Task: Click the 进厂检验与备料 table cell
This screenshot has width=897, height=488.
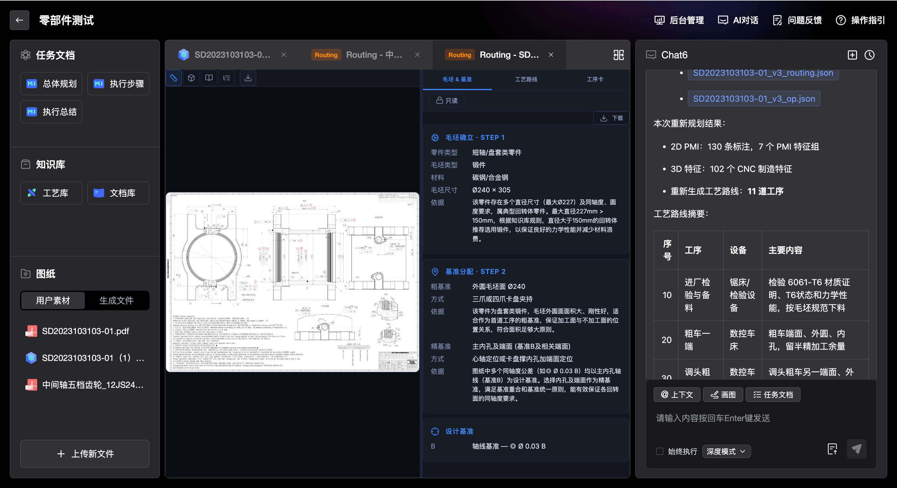Action: tap(701, 295)
